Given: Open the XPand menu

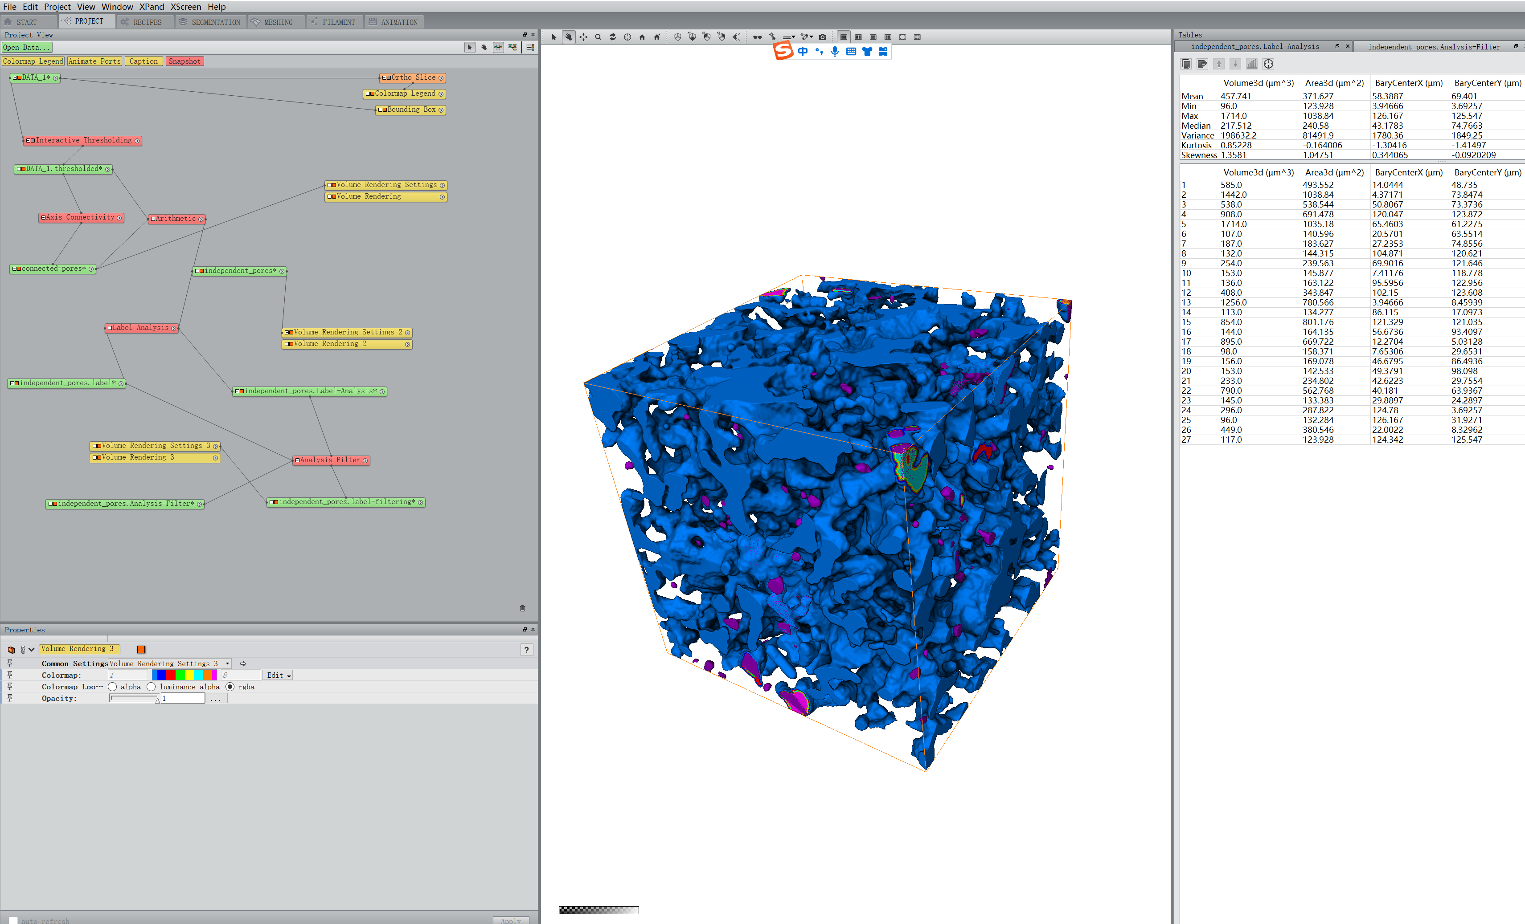Looking at the screenshot, I should coord(151,7).
